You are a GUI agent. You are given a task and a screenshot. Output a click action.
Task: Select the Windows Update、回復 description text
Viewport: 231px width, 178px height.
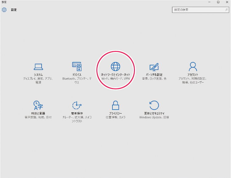[154, 117]
